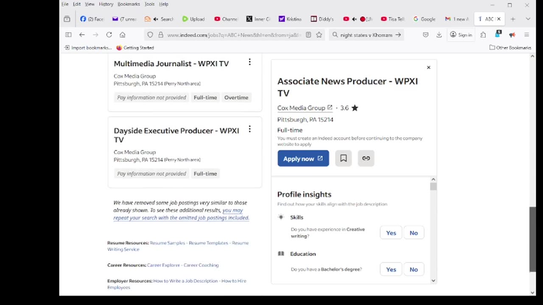Focus the search box showing night states

(x=366, y=35)
